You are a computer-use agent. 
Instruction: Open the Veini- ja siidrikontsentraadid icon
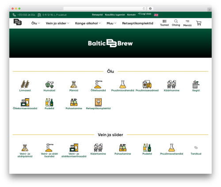74,148
